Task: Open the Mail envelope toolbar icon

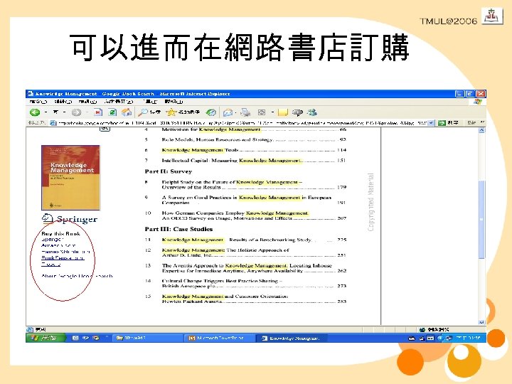Action: (228, 112)
